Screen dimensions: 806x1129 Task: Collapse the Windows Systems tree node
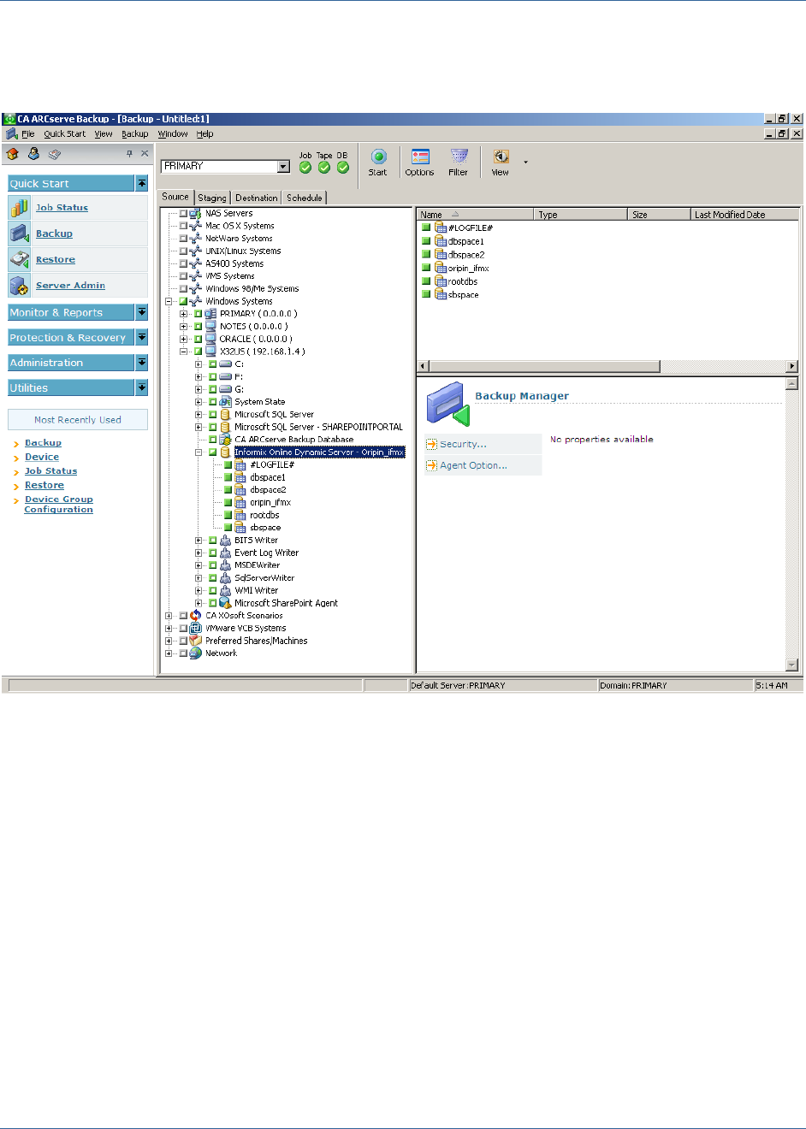click(x=169, y=301)
